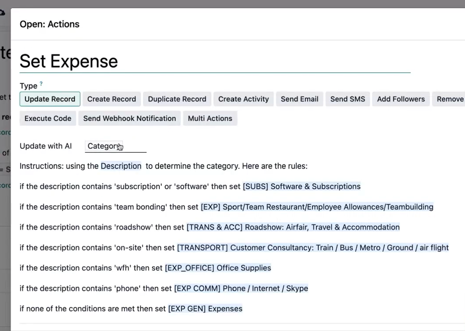This screenshot has width=465, height=331.
Task: Click the Type help question mark icon
Action: [x=41, y=84]
